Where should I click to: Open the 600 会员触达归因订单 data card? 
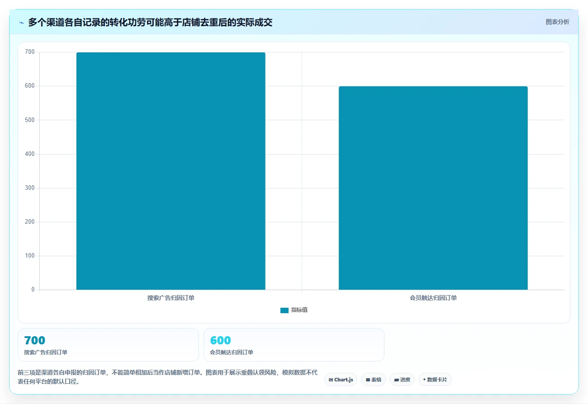point(294,345)
